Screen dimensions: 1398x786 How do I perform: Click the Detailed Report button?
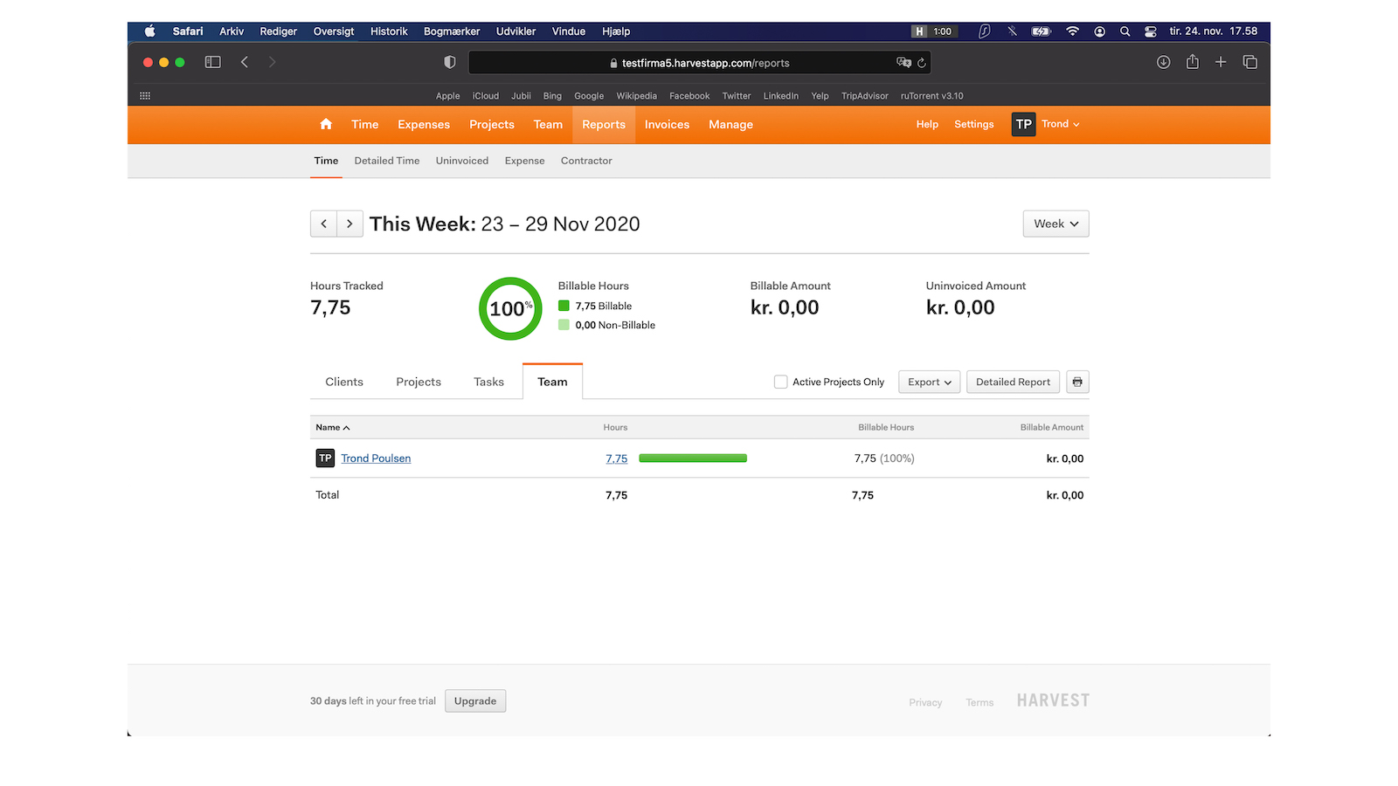[1013, 382]
